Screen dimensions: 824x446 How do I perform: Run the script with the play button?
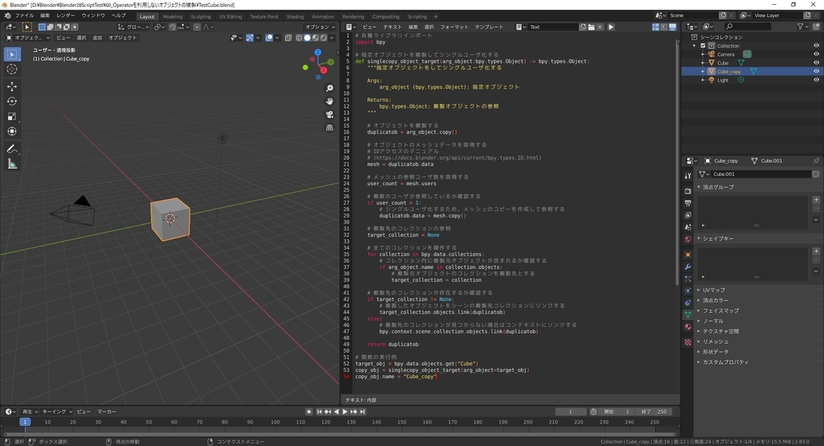[611, 27]
